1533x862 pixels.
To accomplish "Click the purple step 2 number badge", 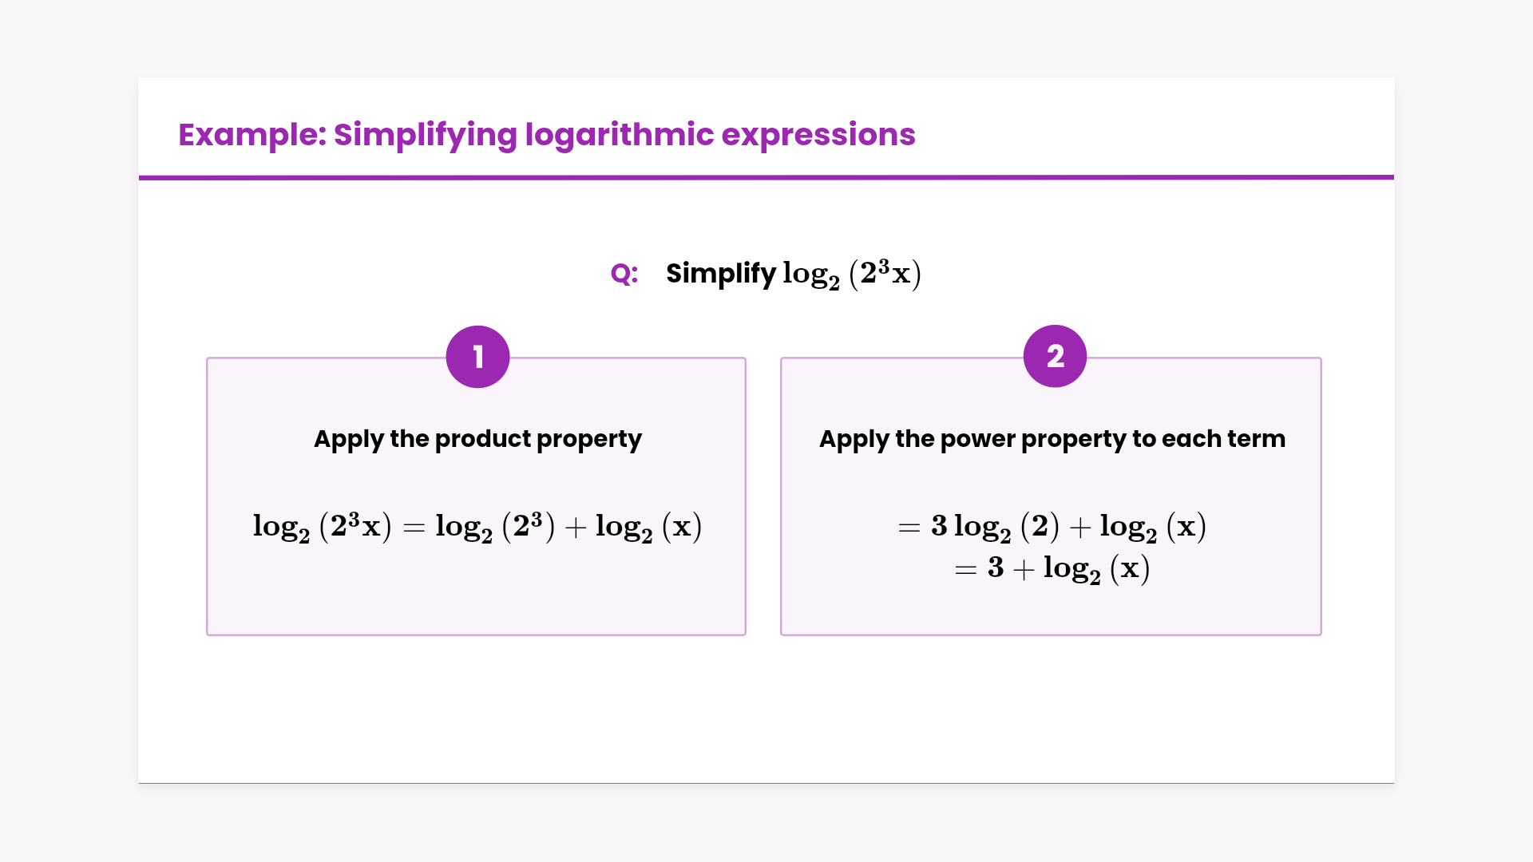I will [x=1055, y=356].
